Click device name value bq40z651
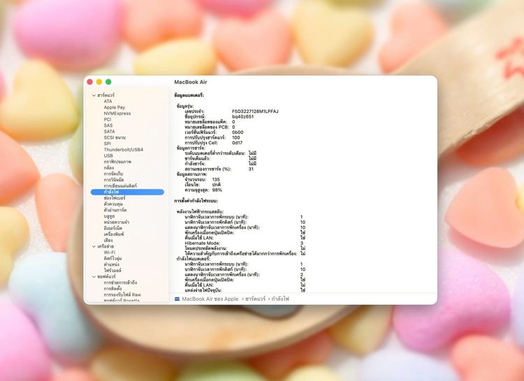This screenshot has height=381, width=524. tap(242, 117)
